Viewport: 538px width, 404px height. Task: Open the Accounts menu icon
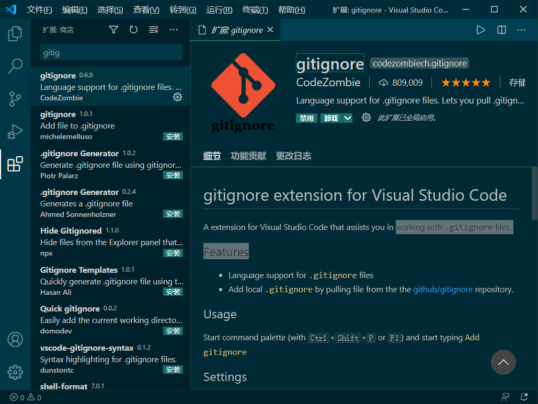(x=15, y=340)
